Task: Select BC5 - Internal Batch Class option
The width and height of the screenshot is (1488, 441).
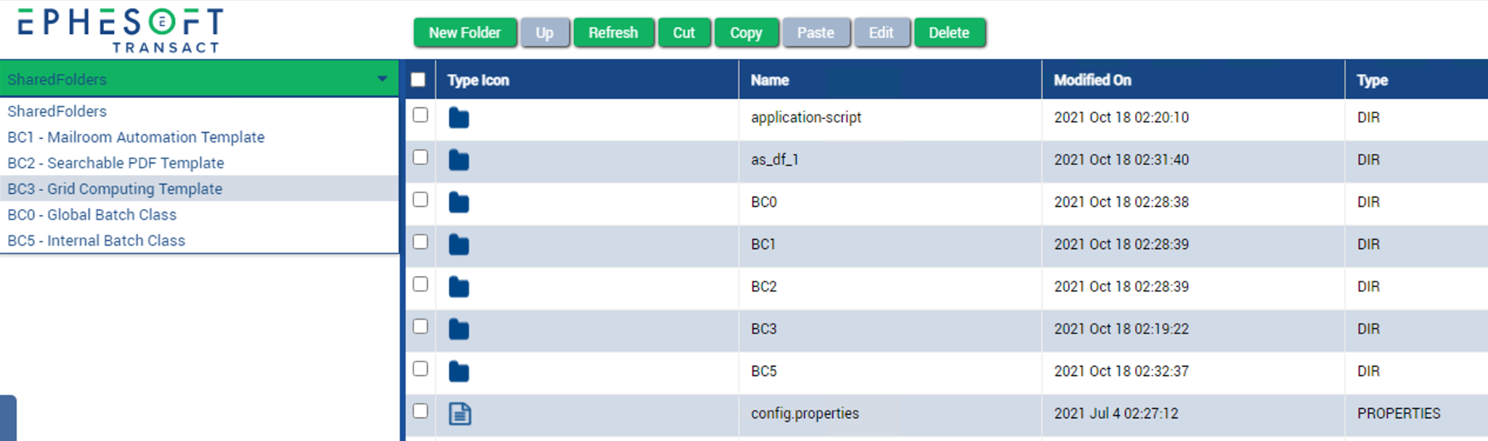Action: (x=97, y=240)
